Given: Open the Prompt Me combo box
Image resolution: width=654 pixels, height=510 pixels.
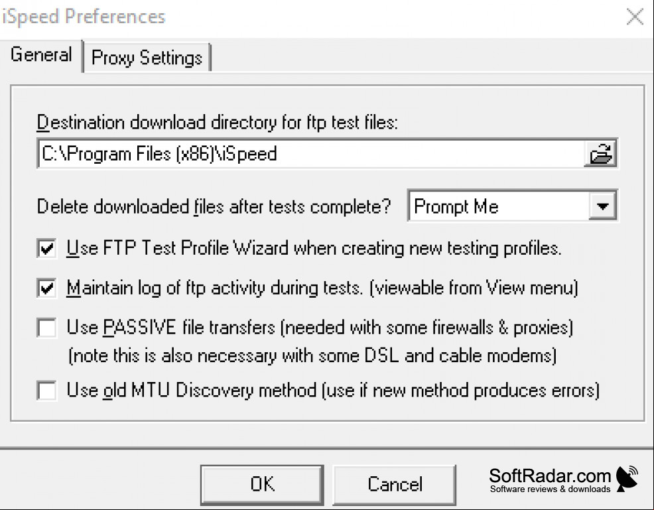Looking at the screenshot, I should [x=513, y=206].
